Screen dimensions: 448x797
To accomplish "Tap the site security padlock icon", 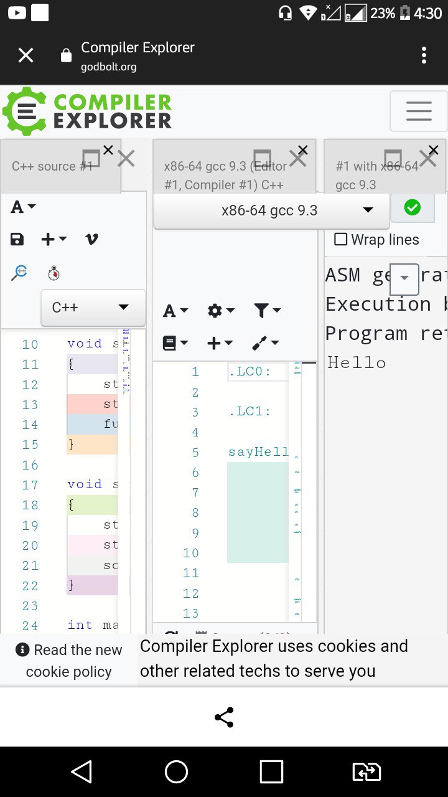I will [66, 56].
